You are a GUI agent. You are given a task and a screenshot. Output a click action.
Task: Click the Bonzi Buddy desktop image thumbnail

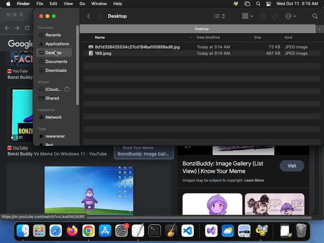point(89,190)
